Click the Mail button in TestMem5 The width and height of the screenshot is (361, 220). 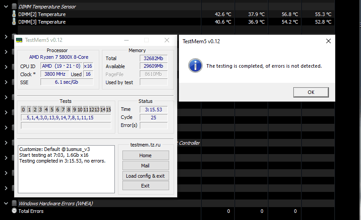click(x=146, y=166)
